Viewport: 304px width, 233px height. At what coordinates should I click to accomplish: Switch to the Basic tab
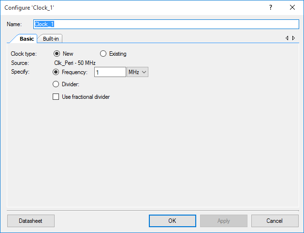[27, 39]
